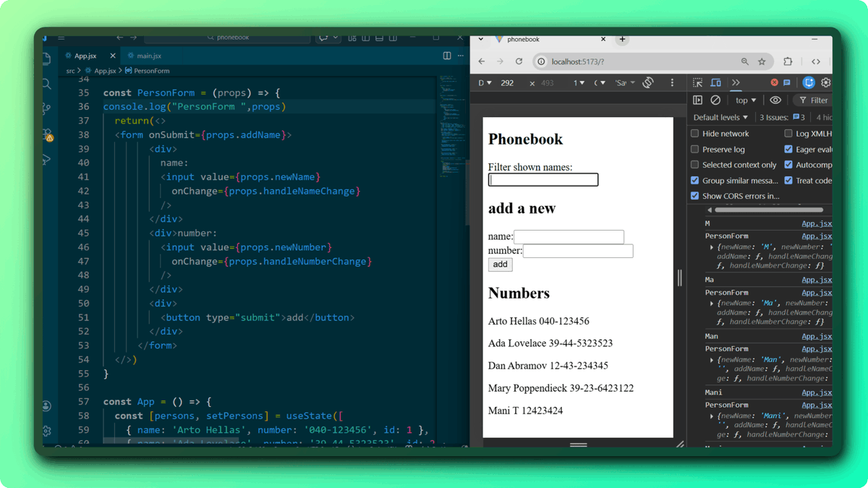Open the device zoom percentage dropdown
The image size is (868, 488).
(579, 82)
